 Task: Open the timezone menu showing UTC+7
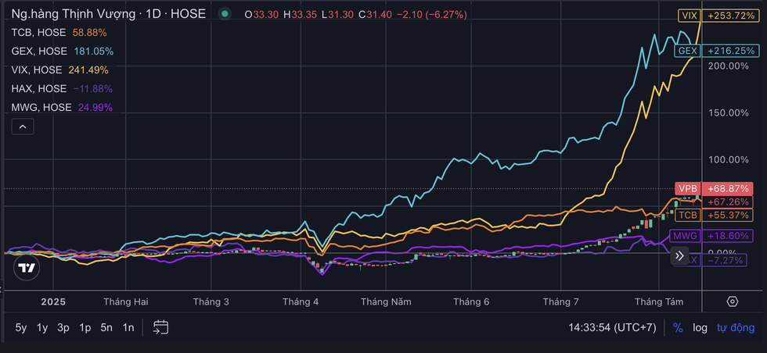pos(612,328)
